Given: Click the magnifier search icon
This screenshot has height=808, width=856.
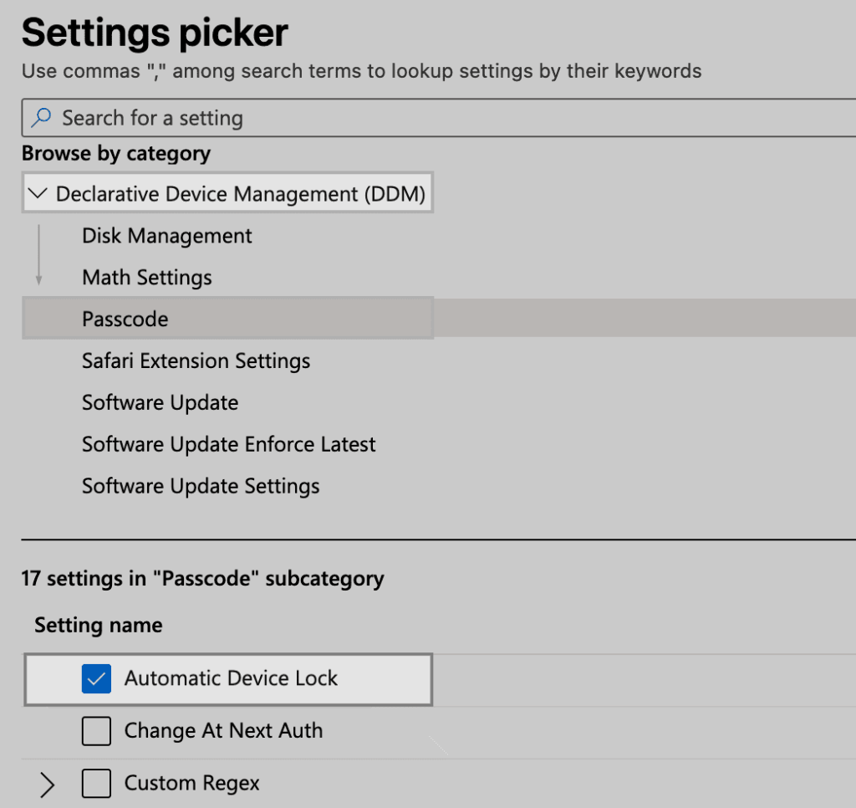Looking at the screenshot, I should click(42, 118).
